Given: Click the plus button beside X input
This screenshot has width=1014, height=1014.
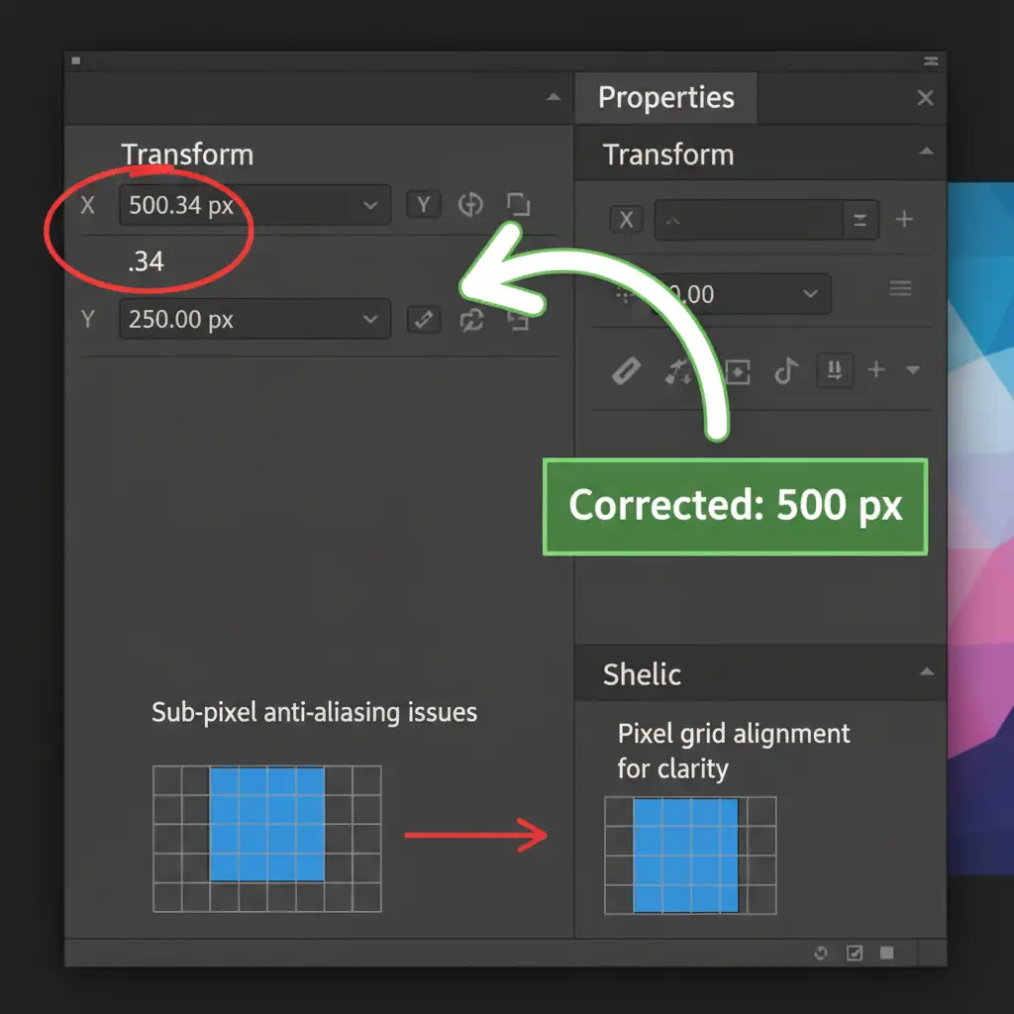Looking at the screenshot, I should (904, 220).
